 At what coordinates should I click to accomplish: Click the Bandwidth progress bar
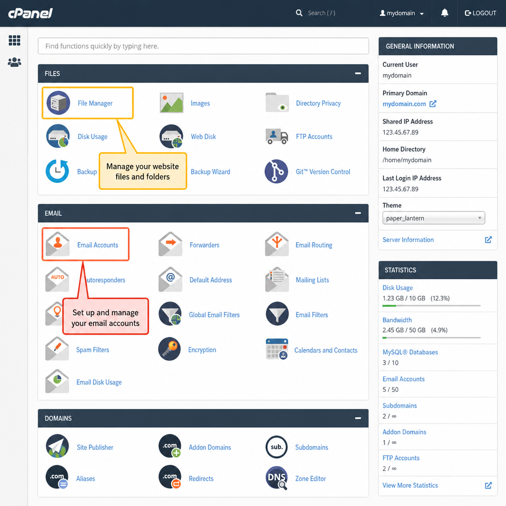(x=431, y=338)
